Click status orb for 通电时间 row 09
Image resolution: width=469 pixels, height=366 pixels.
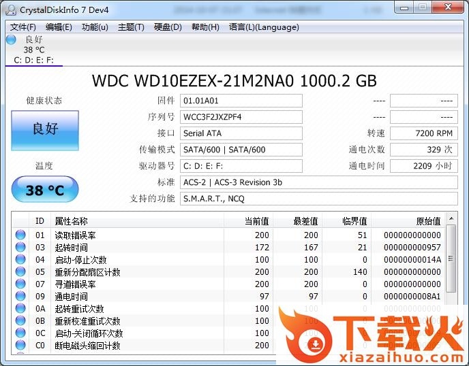click(20, 296)
